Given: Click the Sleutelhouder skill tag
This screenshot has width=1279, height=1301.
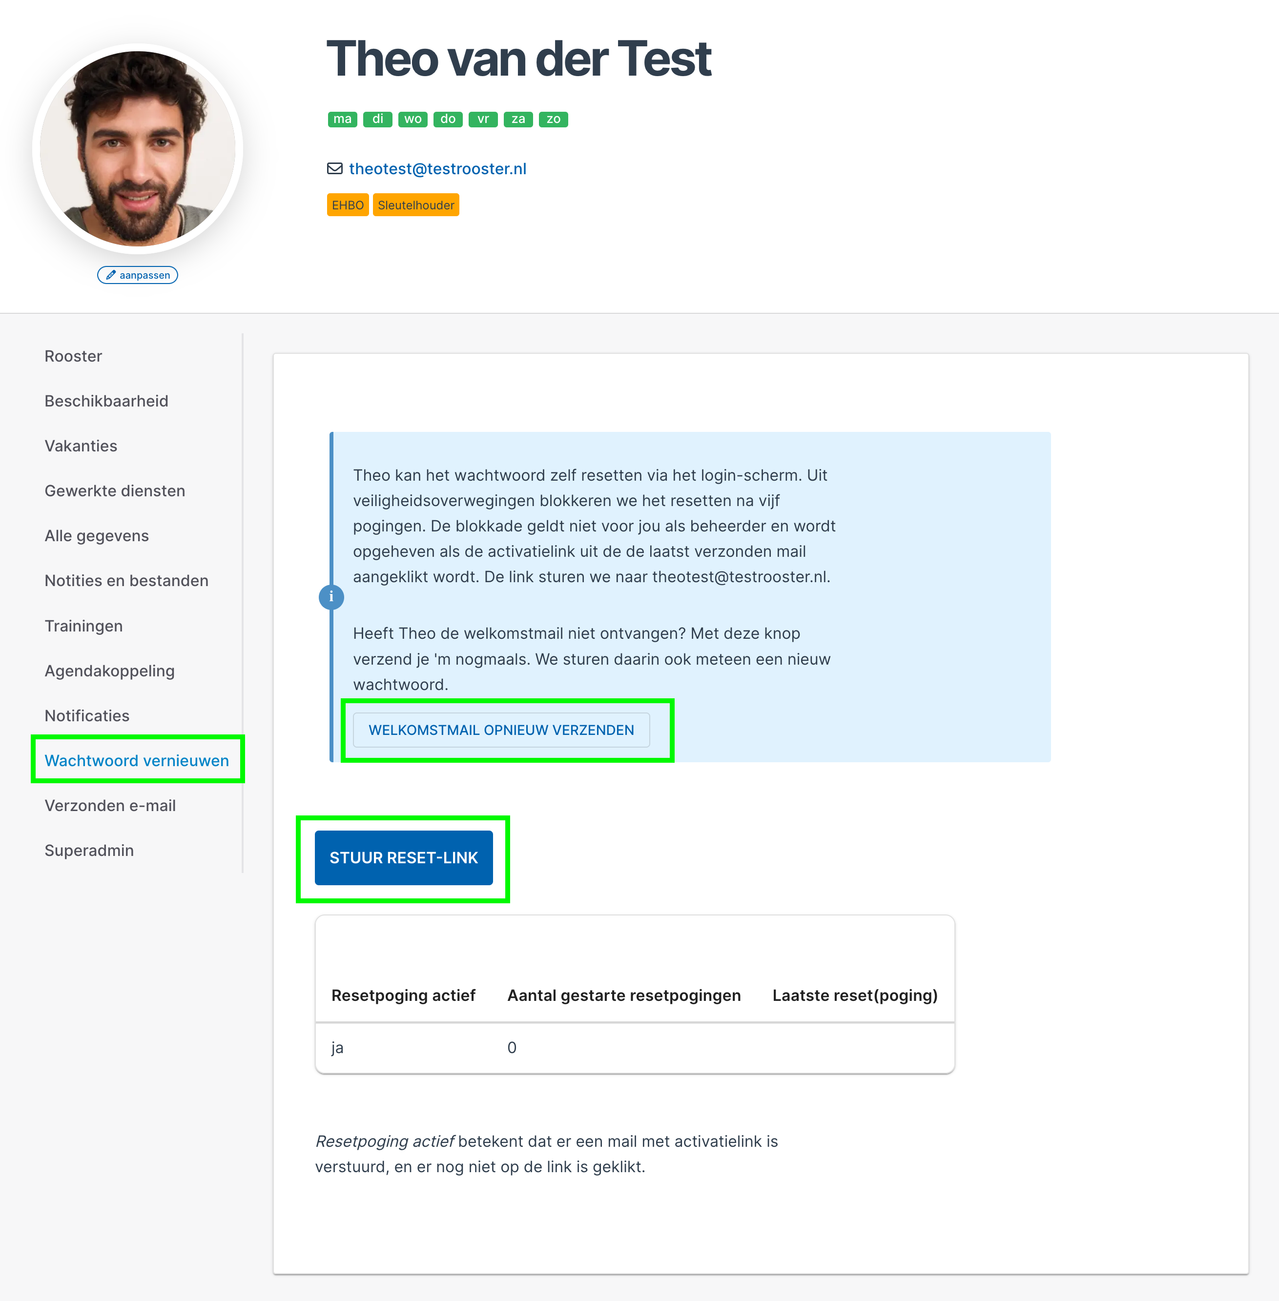Looking at the screenshot, I should (x=416, y=205).
